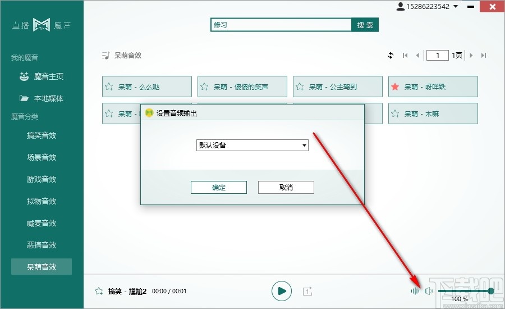The width and height of the screenshot is (505, 309).
Task: Cancel dialog with 取消 button
Action: point(286,188)
